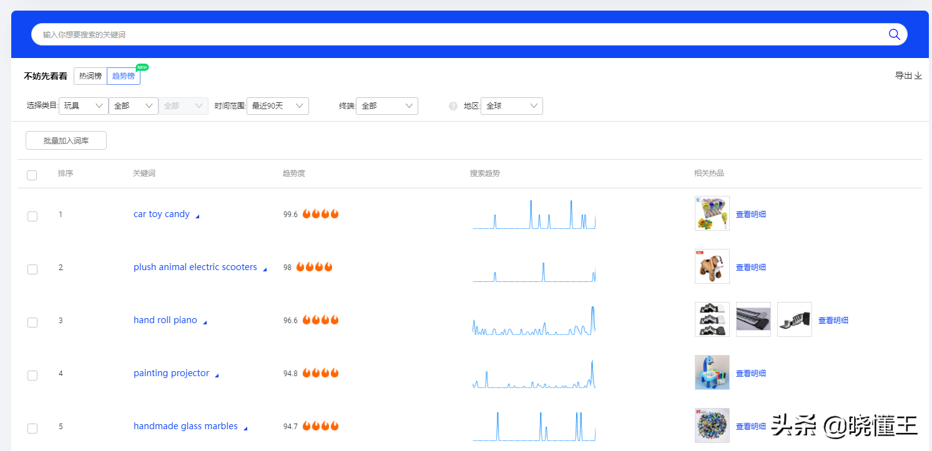
Task: Tick the select-all header checkbox
Action: click(x=32, y=175)
